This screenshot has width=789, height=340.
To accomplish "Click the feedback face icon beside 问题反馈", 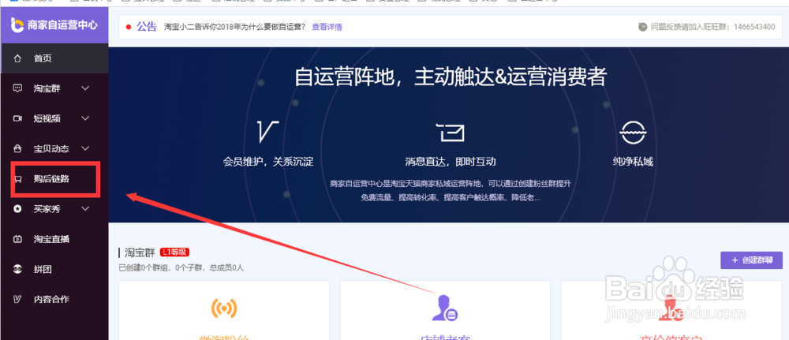I will pos(642,27).
